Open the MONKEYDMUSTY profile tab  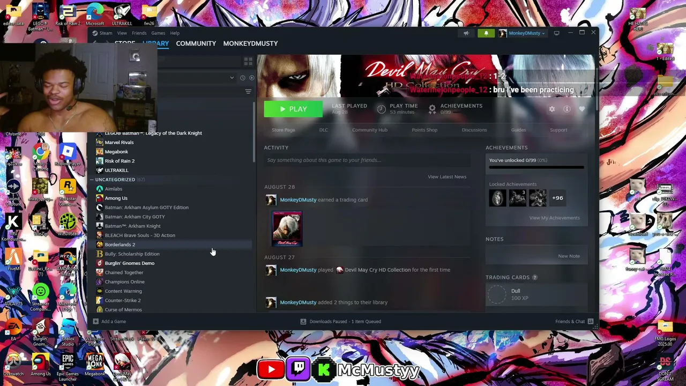click(250, 43)
